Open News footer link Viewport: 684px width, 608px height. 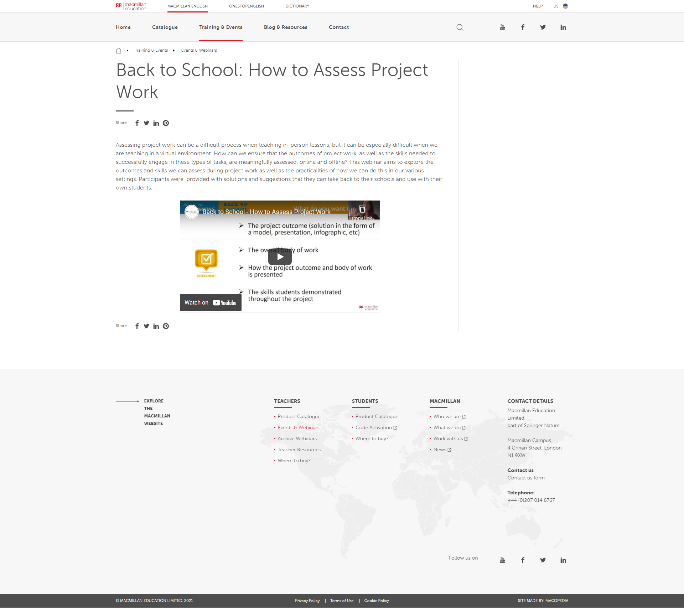click(442, 450)
